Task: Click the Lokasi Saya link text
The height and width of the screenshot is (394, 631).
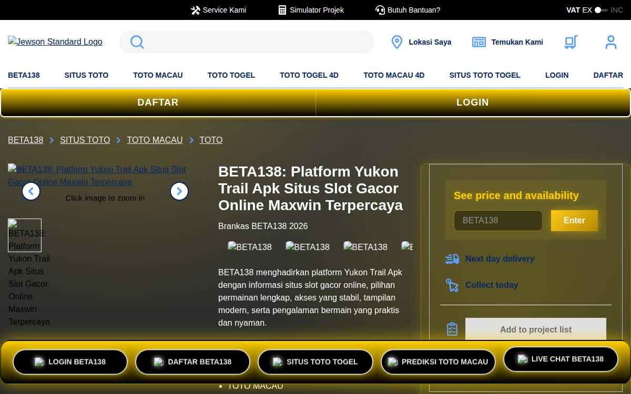Action: (430, 42)
